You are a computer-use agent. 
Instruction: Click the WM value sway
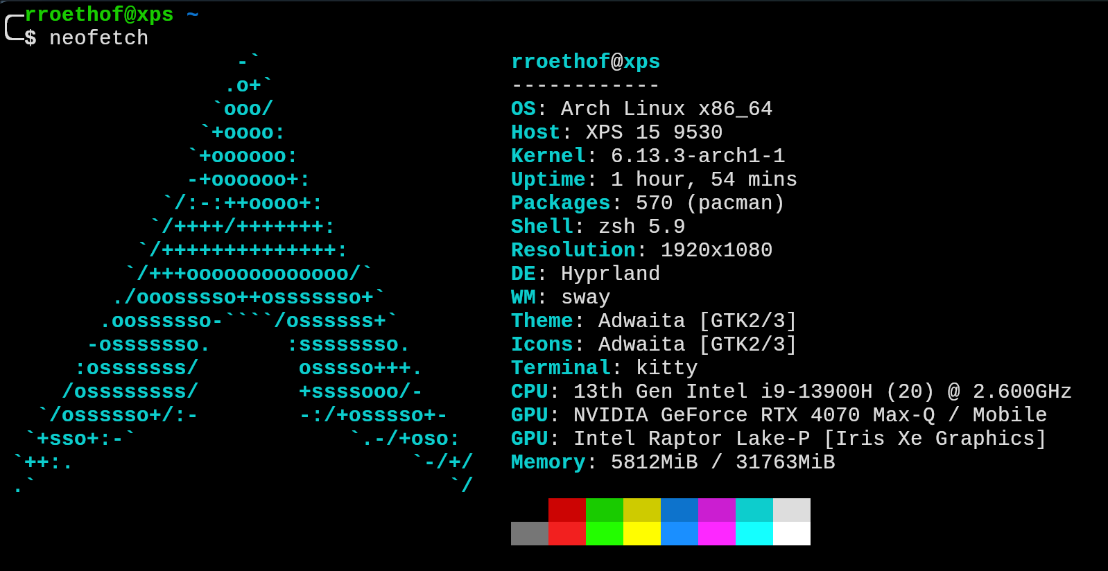tap(586, 297)
